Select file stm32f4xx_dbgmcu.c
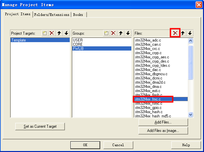The width and height of the screenshot is (204, 152). point(161,74)
